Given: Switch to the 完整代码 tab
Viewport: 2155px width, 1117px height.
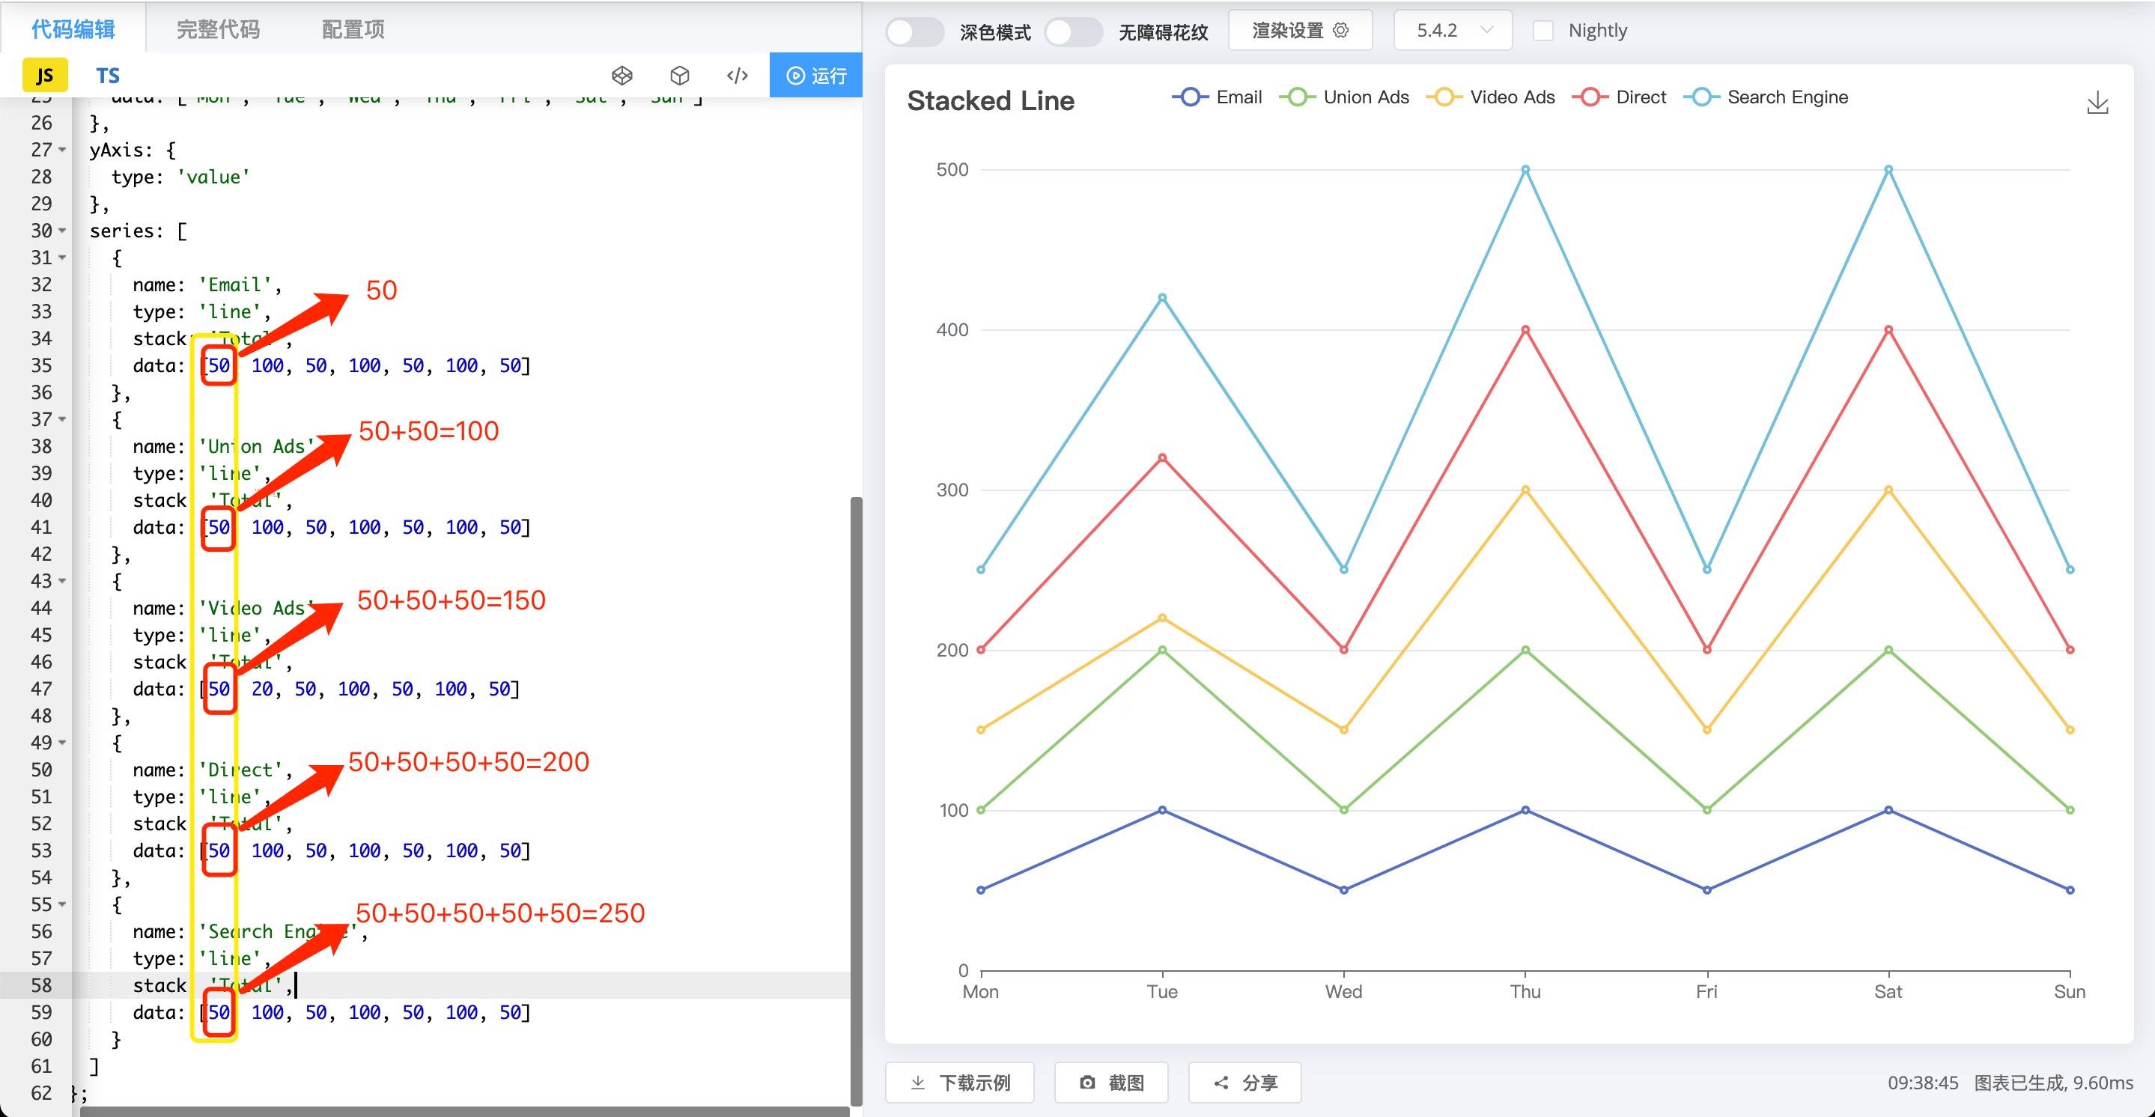Looking at the screenshot, I should pos(216,29).
